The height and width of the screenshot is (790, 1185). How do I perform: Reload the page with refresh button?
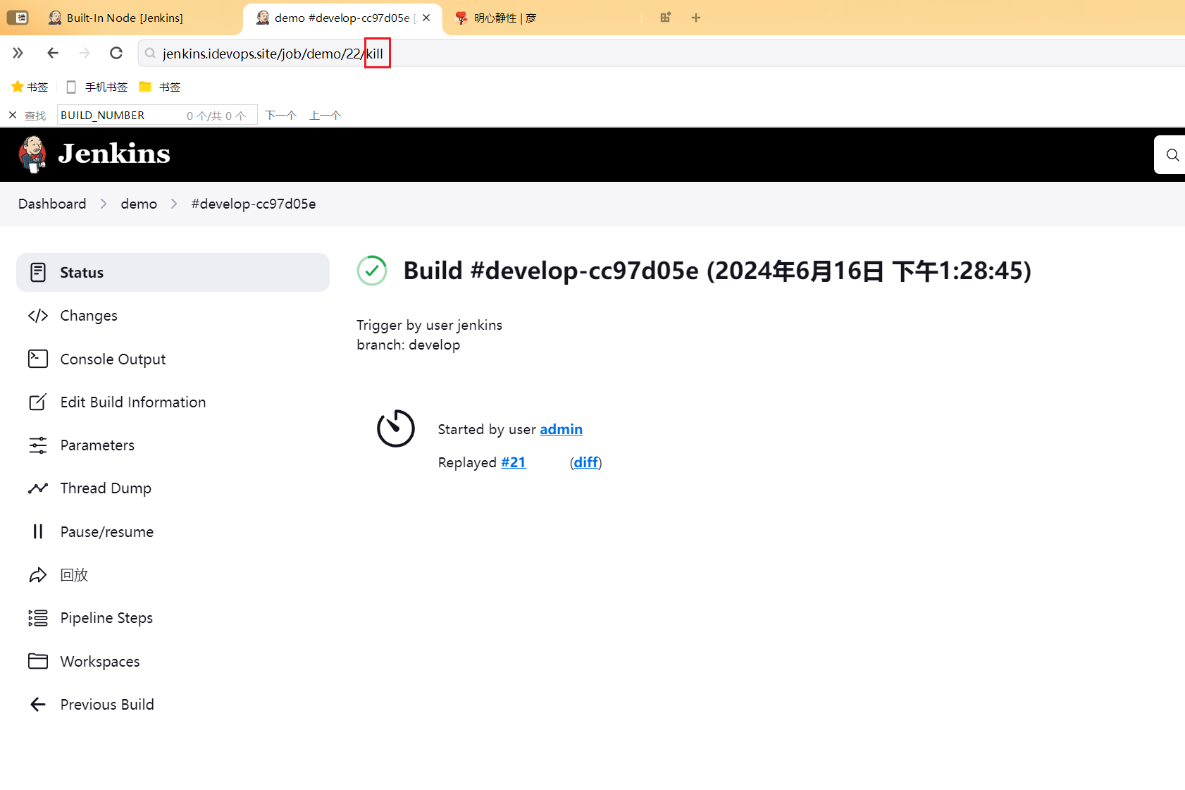116,53
